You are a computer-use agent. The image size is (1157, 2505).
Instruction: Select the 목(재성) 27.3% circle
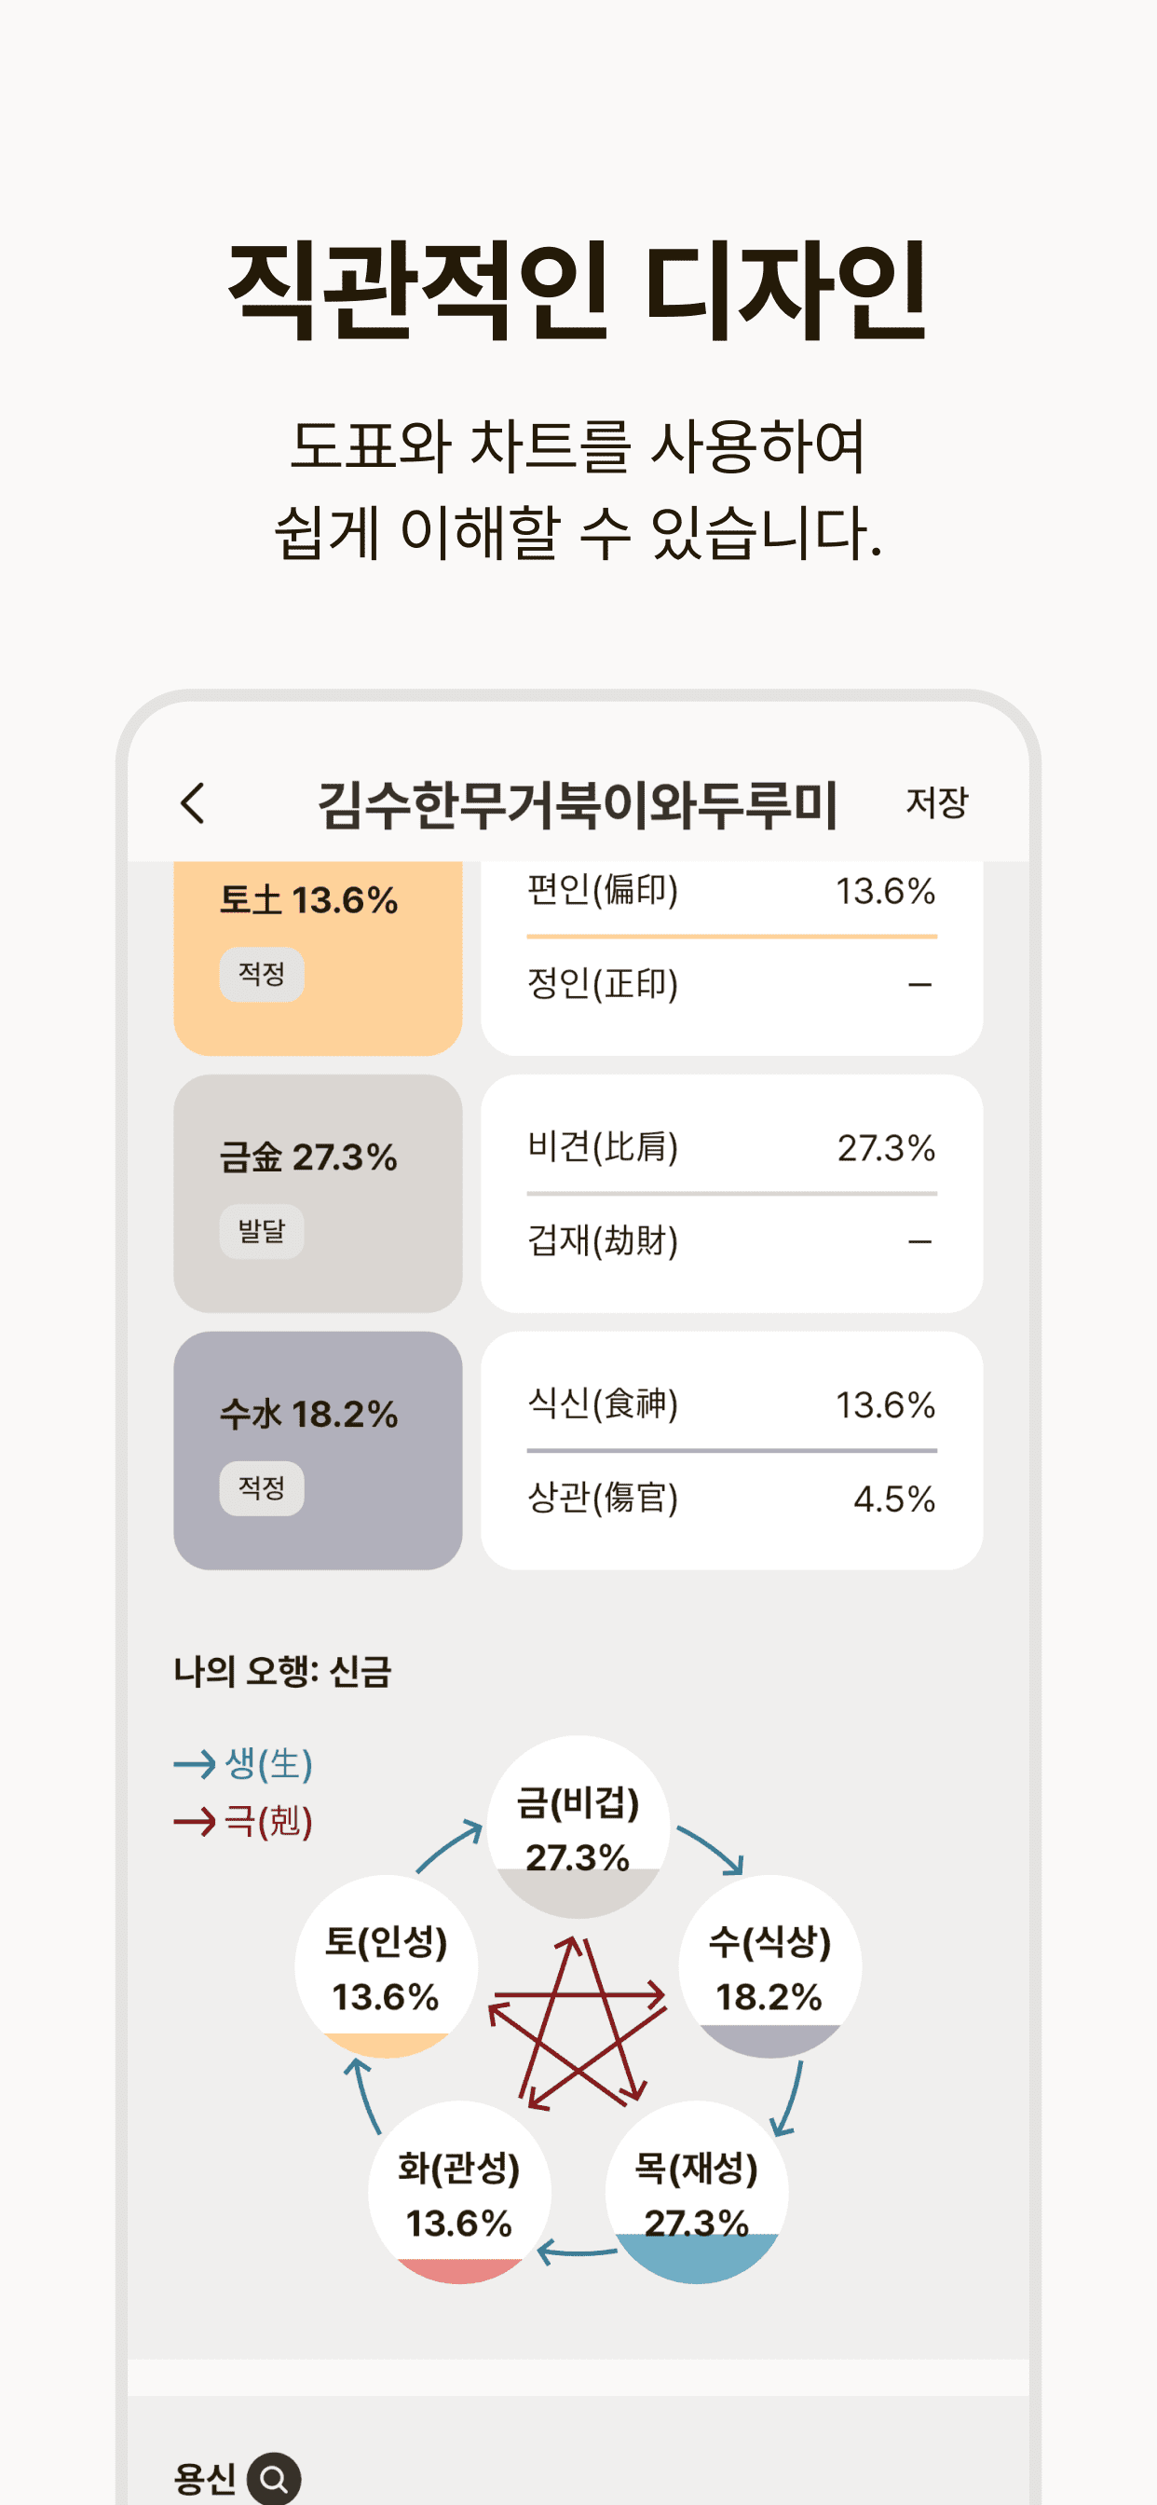[x=696, y=2192]
